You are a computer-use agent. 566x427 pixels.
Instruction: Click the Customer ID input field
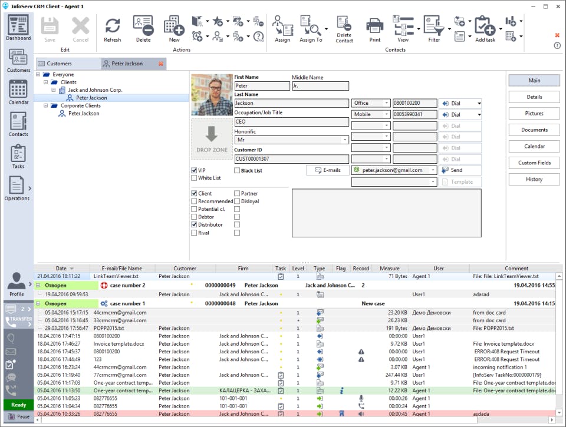tap(292, 158)
